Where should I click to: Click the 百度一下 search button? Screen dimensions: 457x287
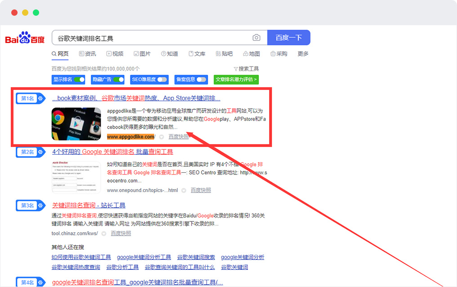(x=289, y=38)
